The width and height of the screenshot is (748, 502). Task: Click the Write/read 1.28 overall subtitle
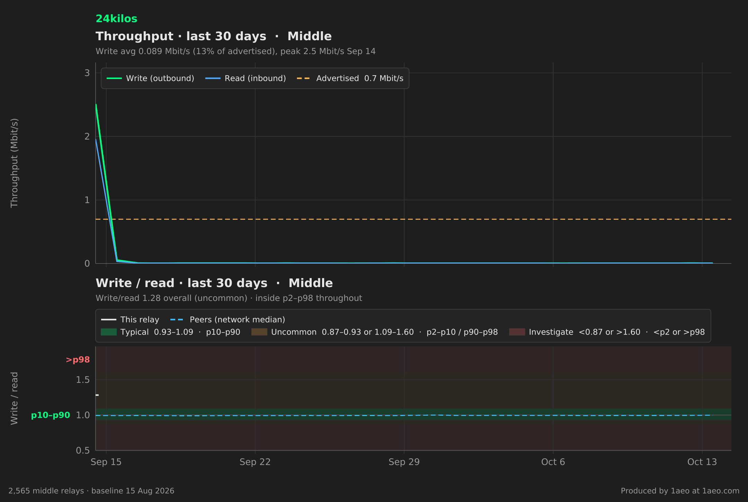click(229, 298)
